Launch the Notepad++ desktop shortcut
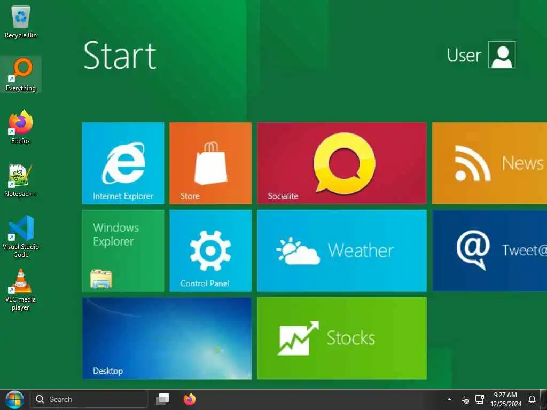The width and height of the screenshot is (547, 410). point(21,180)
